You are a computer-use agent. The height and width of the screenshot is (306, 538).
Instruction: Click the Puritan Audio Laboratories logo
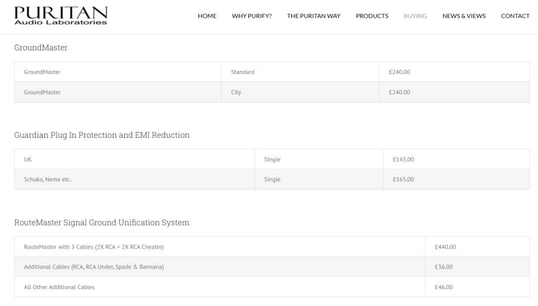click(61, 16)
